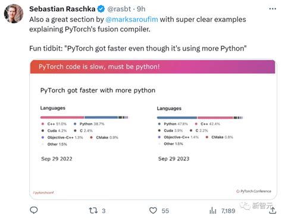Open the 9h timestamp link

(141, 9)
